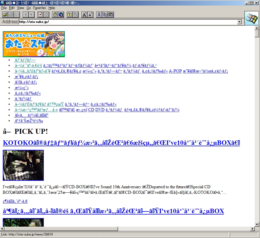
Task: Minimize the browser window
Action: pos(247,3)
